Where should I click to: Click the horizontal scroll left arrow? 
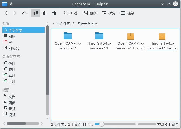point(4,124)
